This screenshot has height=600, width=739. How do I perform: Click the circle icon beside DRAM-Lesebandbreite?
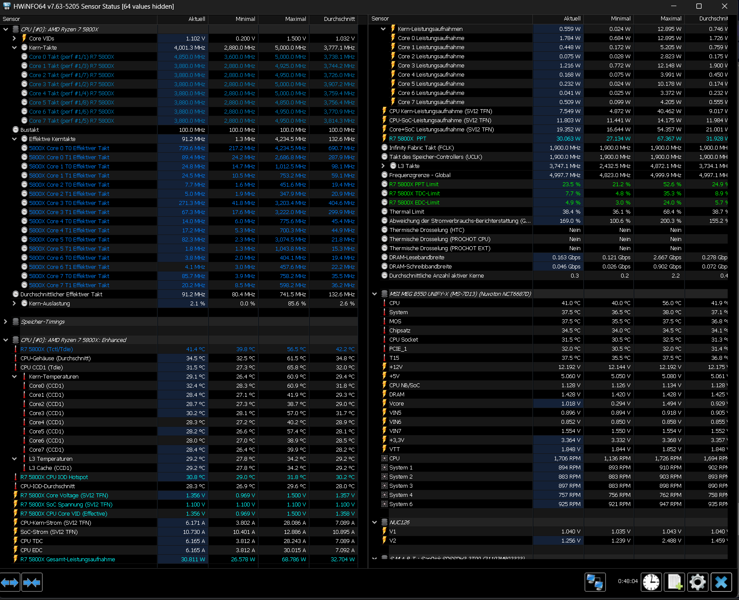click(385, 257)
